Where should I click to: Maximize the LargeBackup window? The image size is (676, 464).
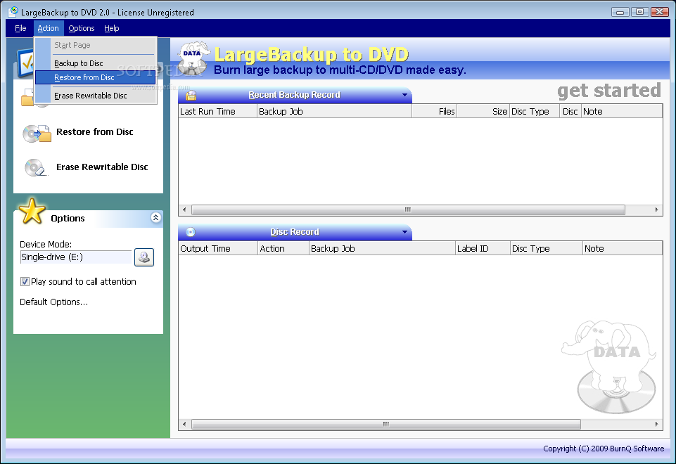[640, 12]
